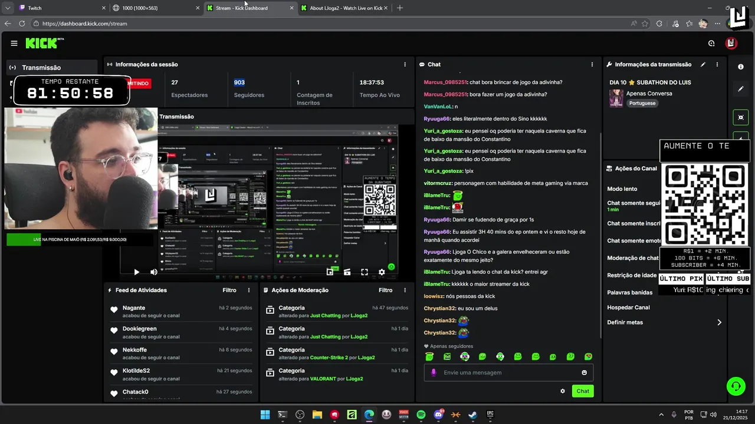This screenshot has width=755, height=424.
Task: Click the Portuguese language tag
Action: pyautogui.click(x=642, y=103)
